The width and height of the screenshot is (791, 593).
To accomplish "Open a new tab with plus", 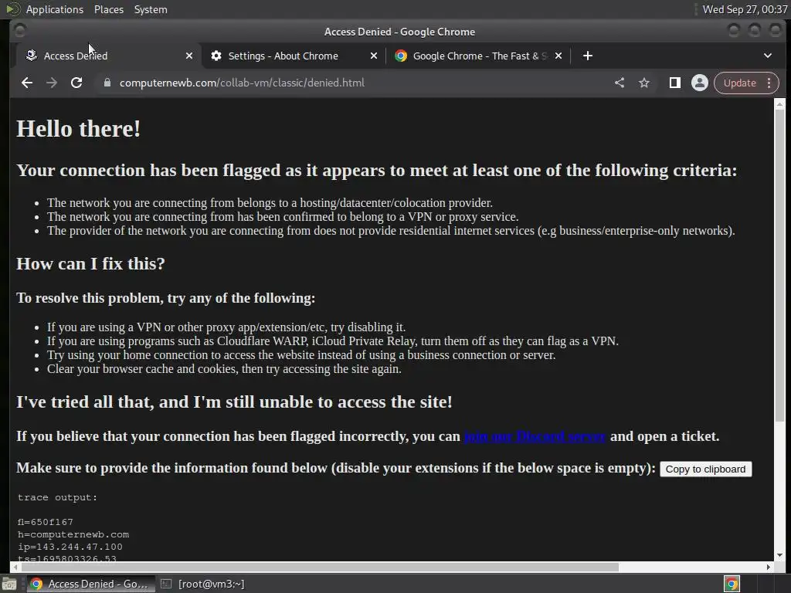I will (588, 56).
